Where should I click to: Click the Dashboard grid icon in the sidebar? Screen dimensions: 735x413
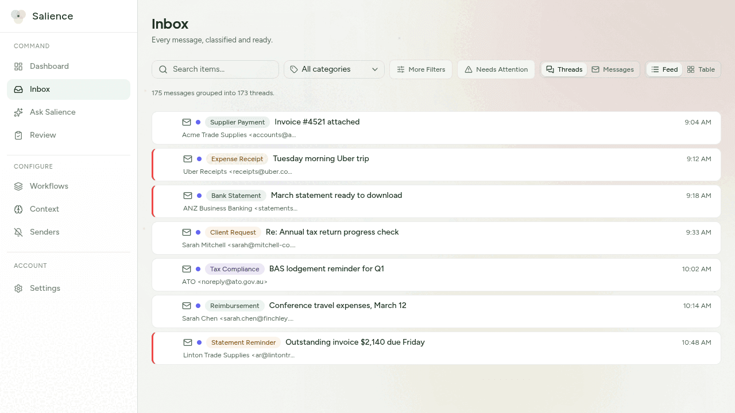tap(18, 67)
